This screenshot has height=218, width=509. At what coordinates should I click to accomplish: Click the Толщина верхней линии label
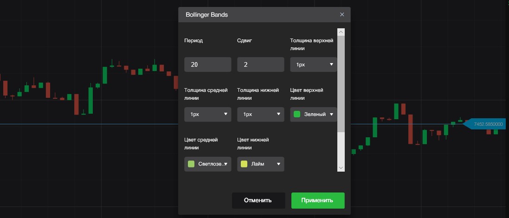click(x=312, y=45)
